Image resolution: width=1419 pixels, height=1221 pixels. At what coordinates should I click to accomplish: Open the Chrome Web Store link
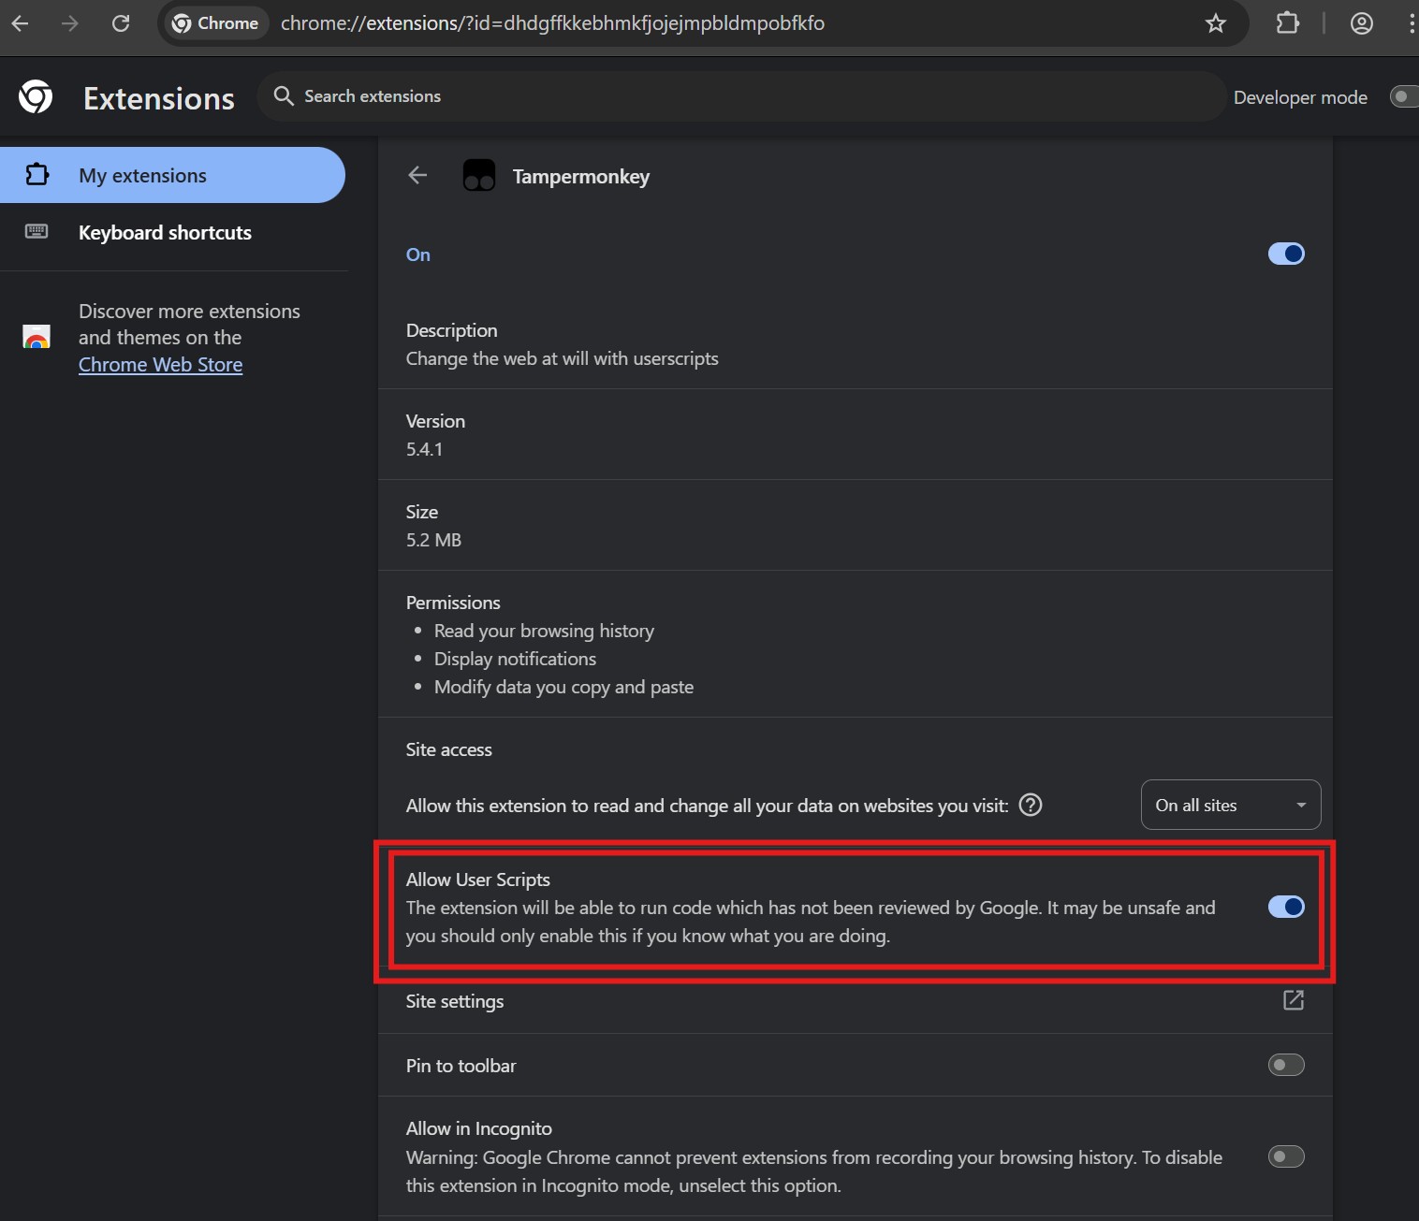pos(160,365)
